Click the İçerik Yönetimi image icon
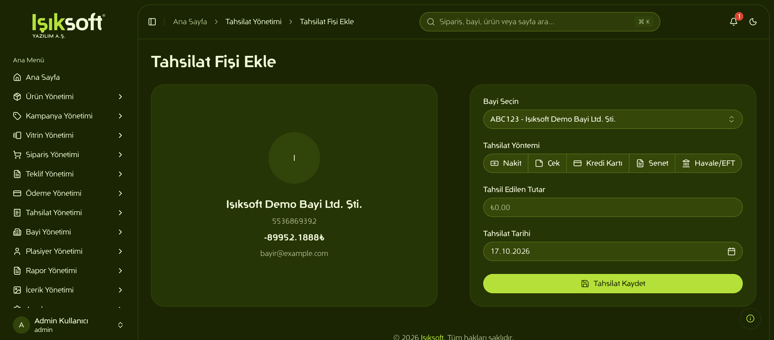Image resolution: width=774 pixels, height=340 pixels. tap(17, 290)
